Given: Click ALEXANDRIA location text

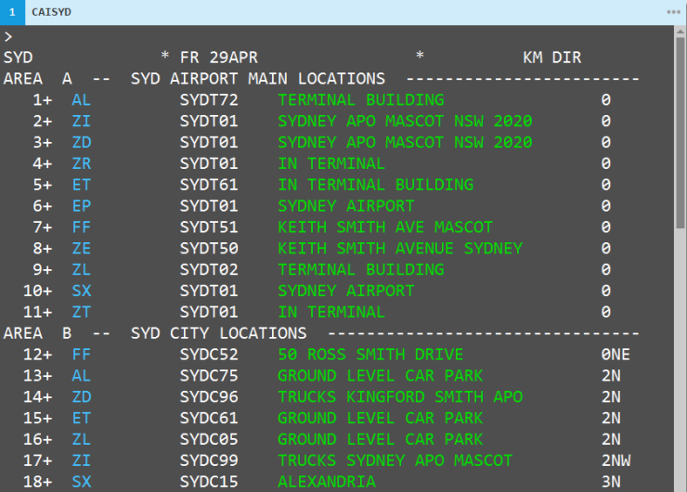Looking at the screenshot, I should (327, 482).
